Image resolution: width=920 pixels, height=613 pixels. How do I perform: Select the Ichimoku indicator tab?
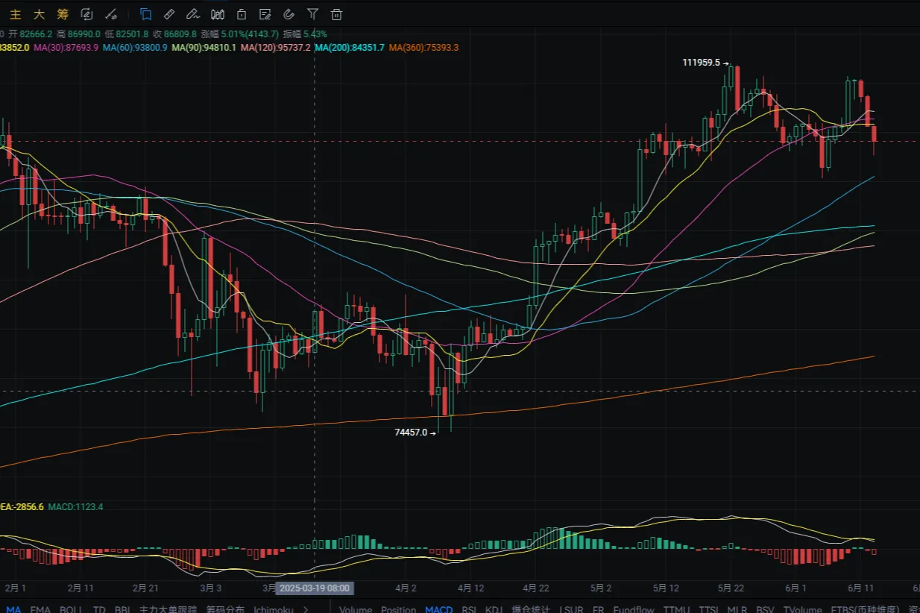click(x=274, y=609)
